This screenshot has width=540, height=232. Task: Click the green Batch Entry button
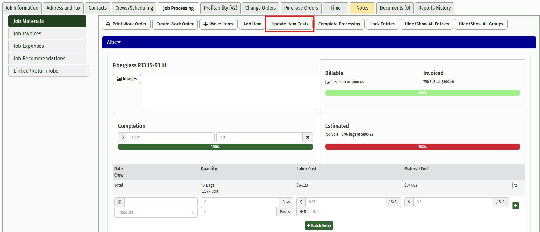(319, 226)
